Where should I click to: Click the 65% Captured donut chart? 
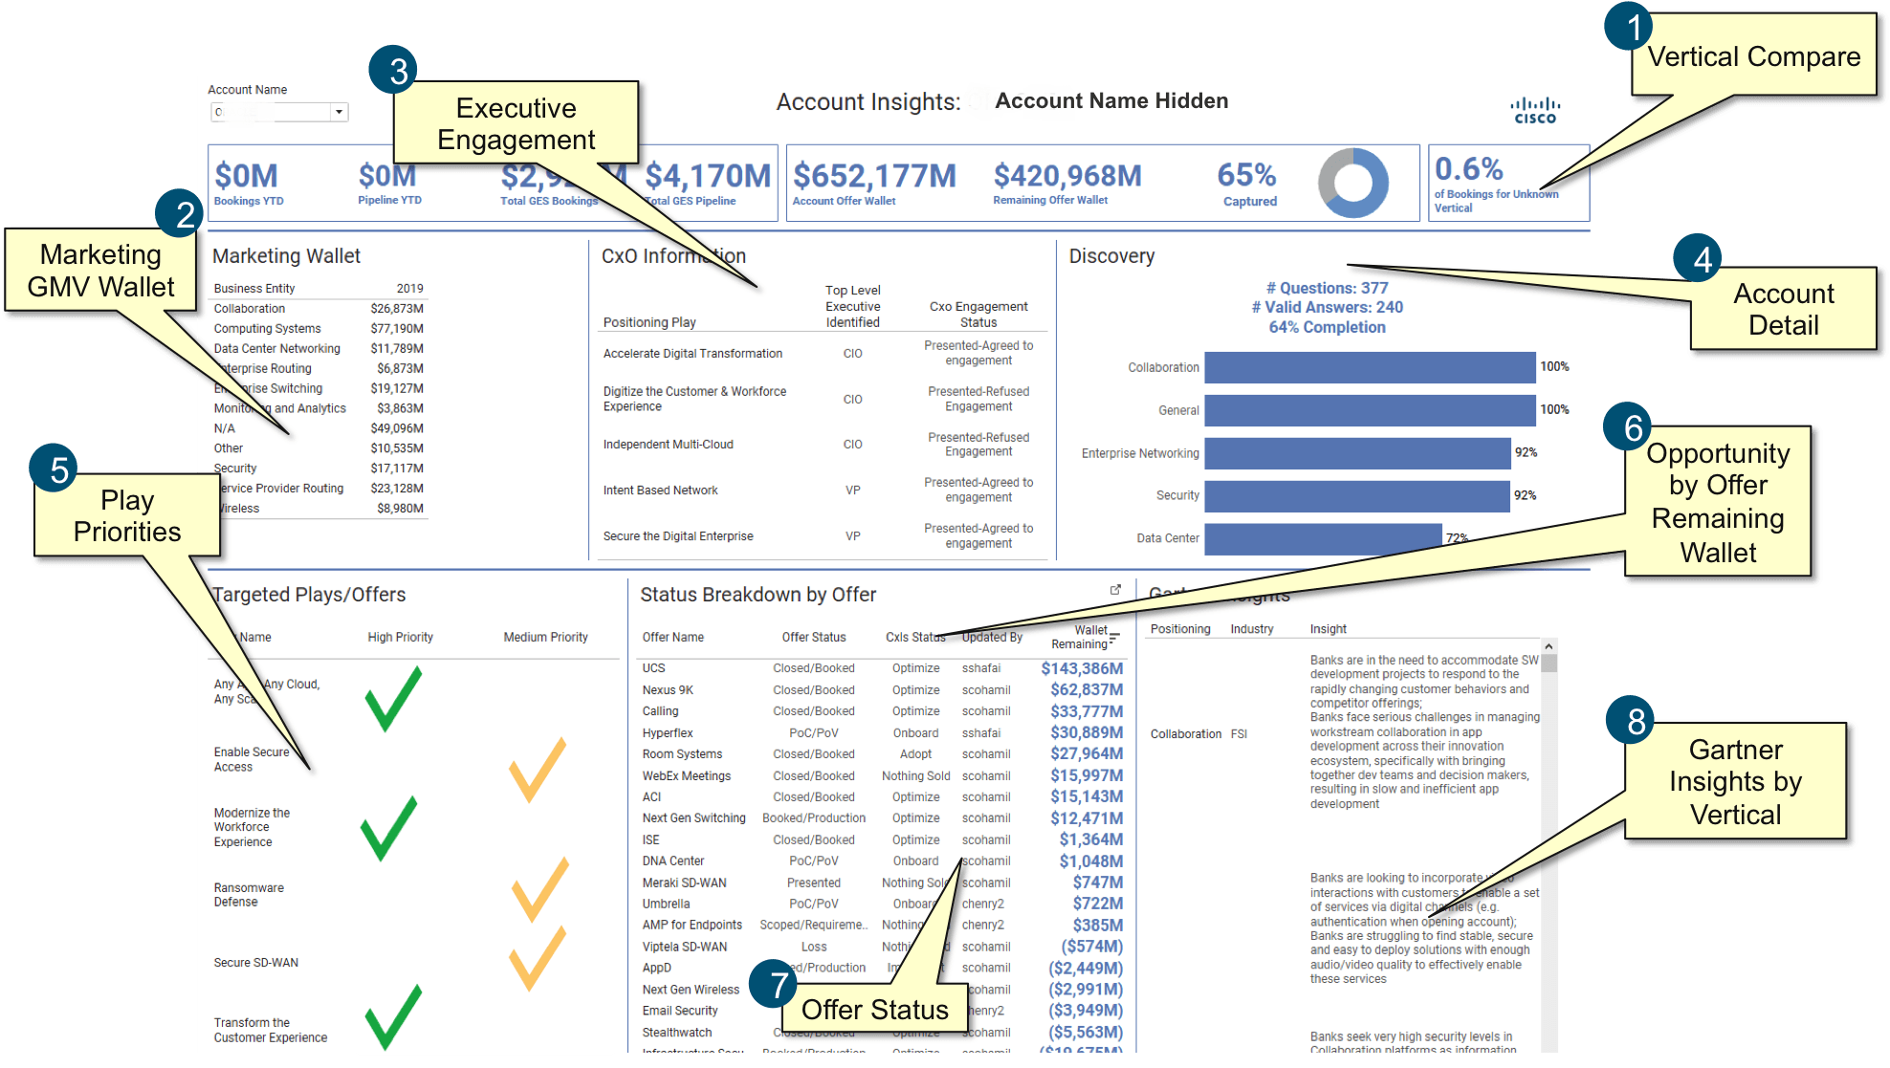pos(1352,182)
